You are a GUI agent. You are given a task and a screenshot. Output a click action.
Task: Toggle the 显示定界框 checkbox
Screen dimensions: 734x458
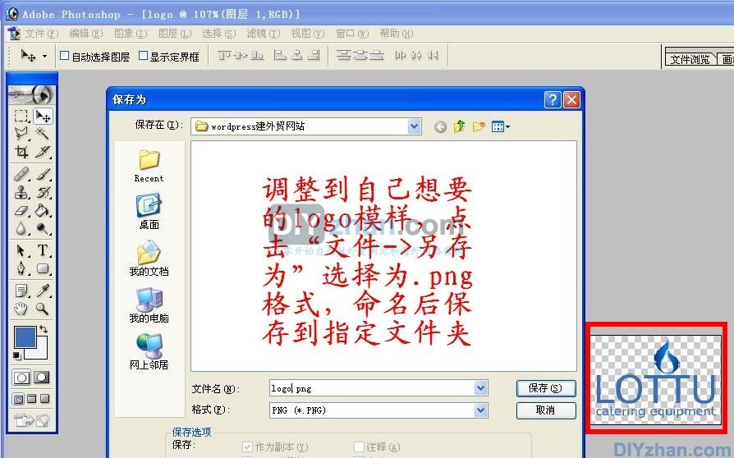[x=143, y=57]
